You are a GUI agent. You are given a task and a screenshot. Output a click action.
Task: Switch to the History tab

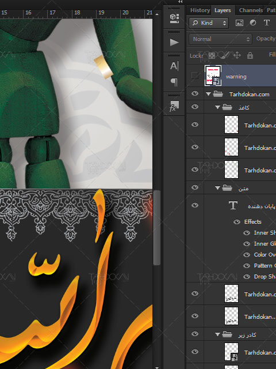(200, 10)
